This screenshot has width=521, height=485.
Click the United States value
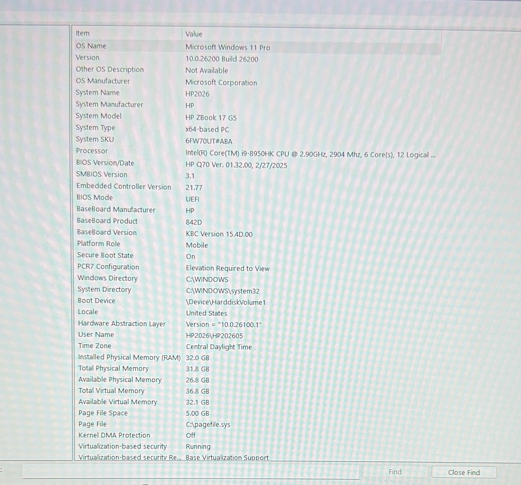tap(206, 313)
